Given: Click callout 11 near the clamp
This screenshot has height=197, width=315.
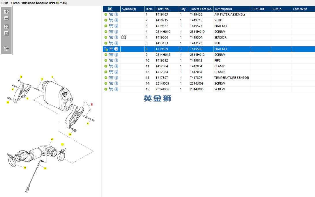Looking at the screenshot, I should 25,168.
